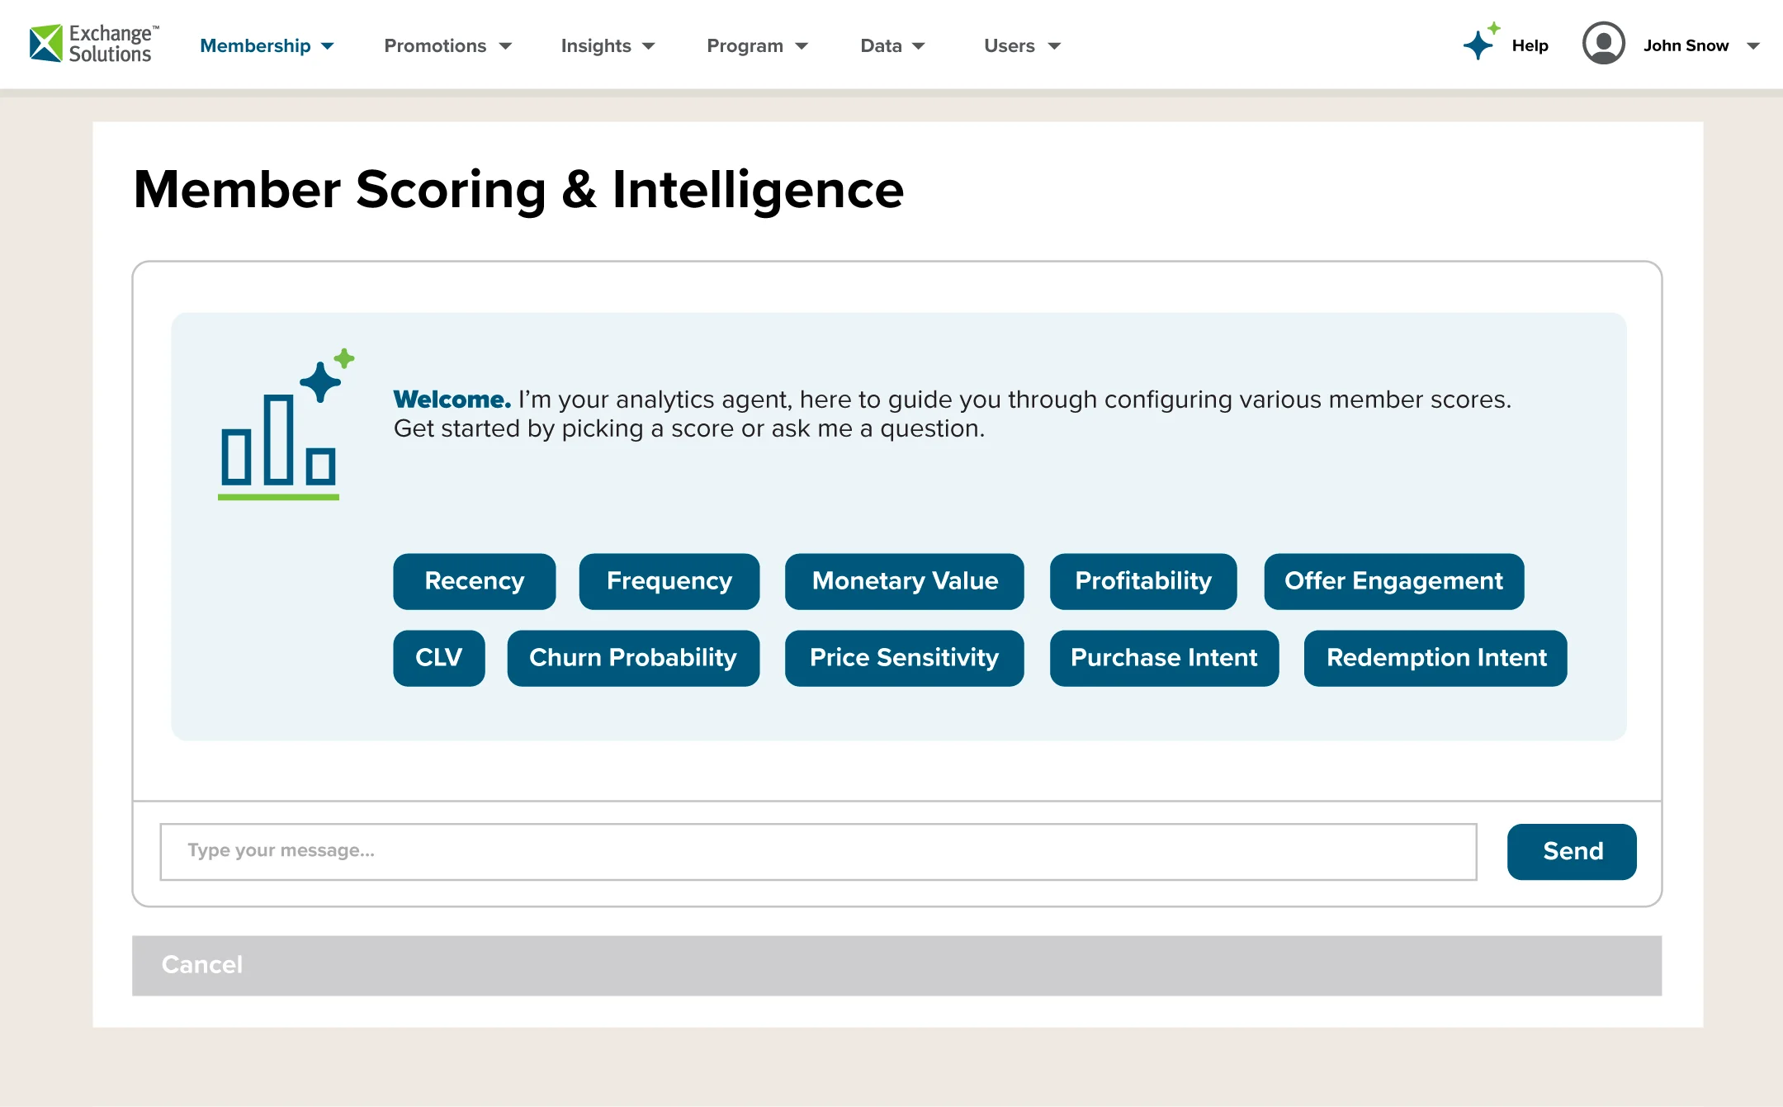Expand the Membership dropdown

pos(266,45)
